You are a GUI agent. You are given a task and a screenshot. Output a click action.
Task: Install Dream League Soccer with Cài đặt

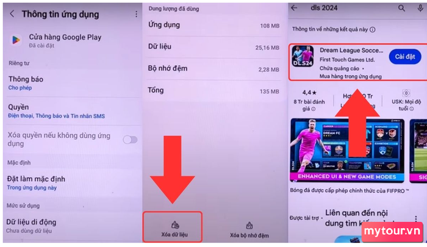(405, 57)
